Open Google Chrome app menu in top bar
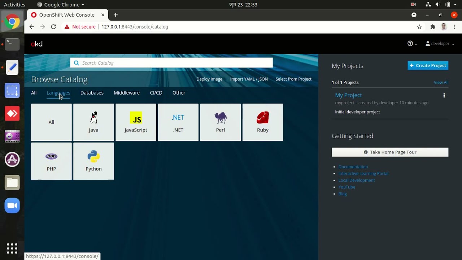The height and width of the screenshot is (260, 462). click(61, 5)
